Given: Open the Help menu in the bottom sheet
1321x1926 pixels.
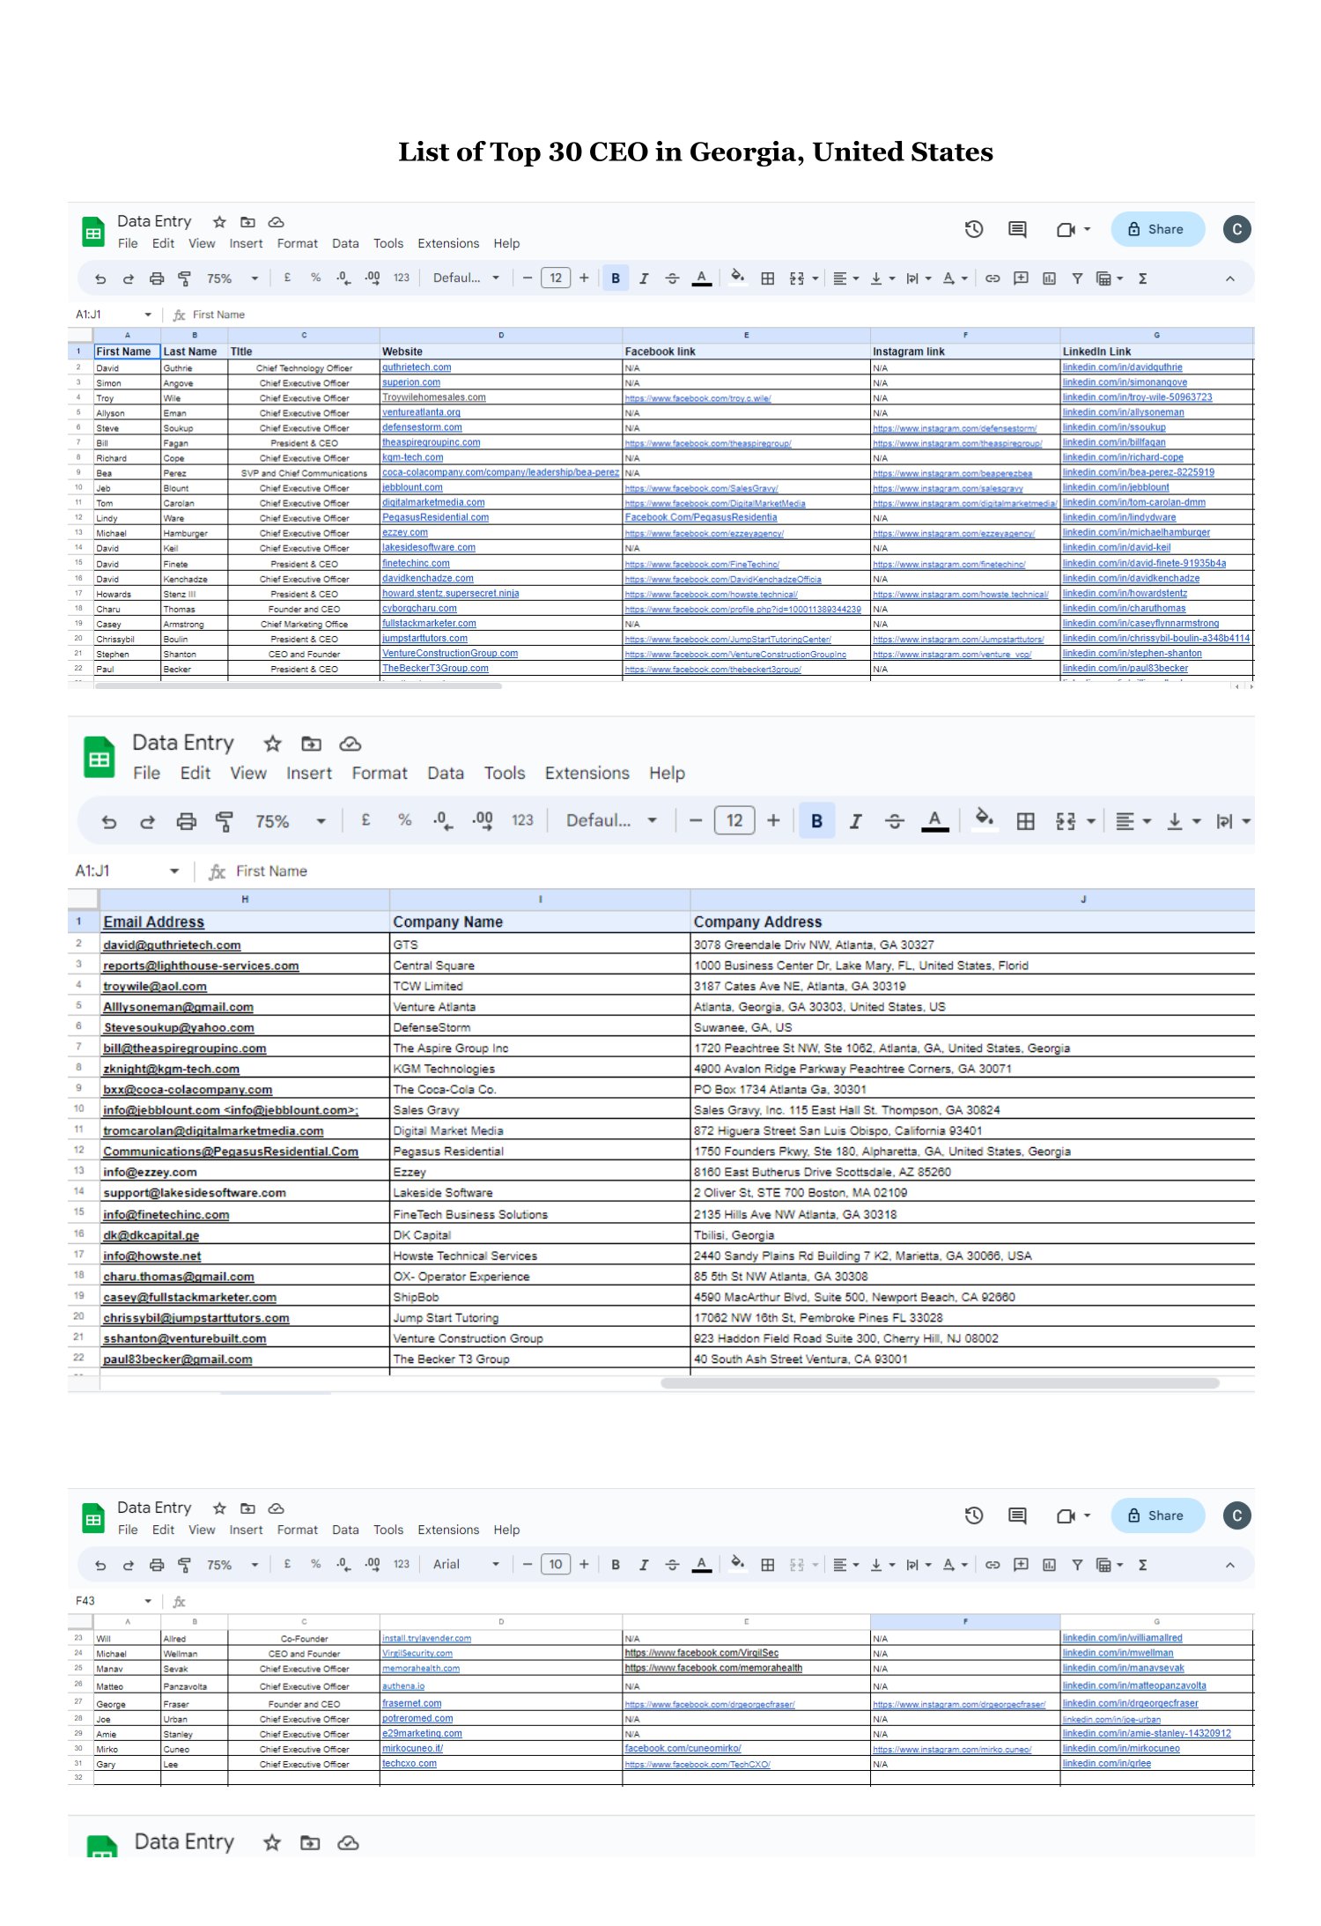Looking at the screenshot, I should [506, 1530].
